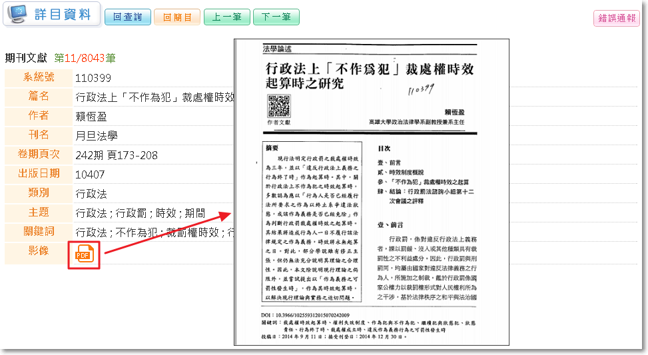
Task: Click the 242期 volume and page value
Action: (x=117, y=155)
